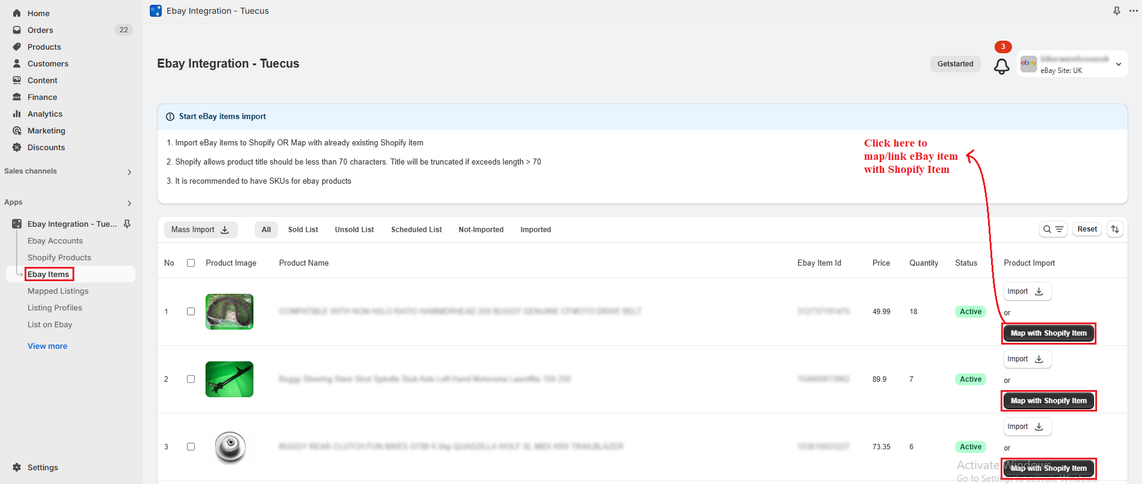Viewport: 1142px width, 484px height.
Task: Click Import button for item priced 73.35
Action: click(x=1027, y=427)
